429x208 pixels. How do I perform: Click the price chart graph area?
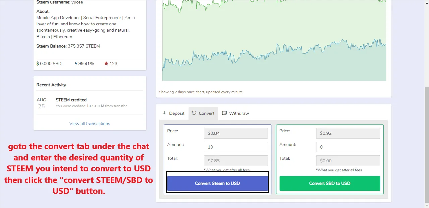274,40
